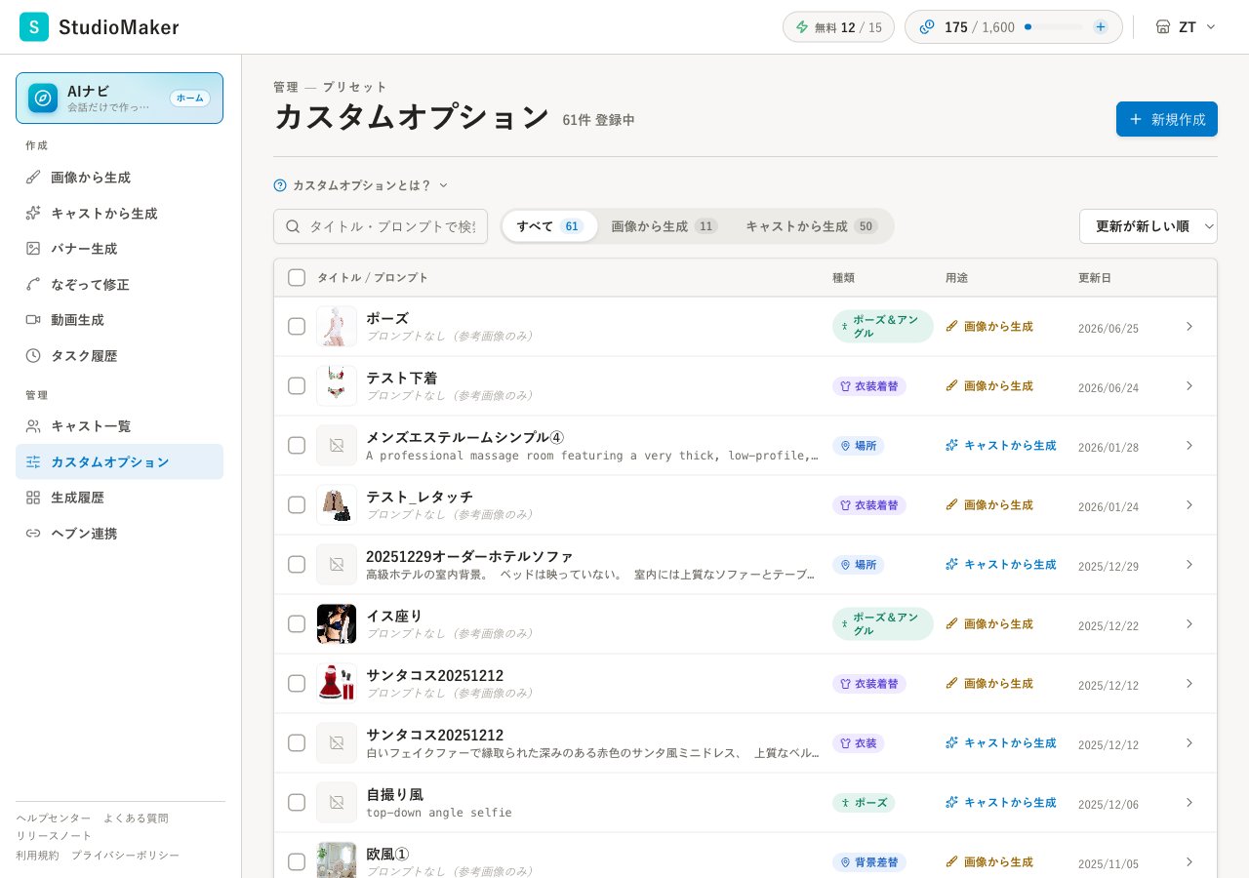Image resolution: width=1249 pixels, height=878 pixels.
Task: Open the サンタコス20251212 red dress thumbnail
Action: click(337, 683)
